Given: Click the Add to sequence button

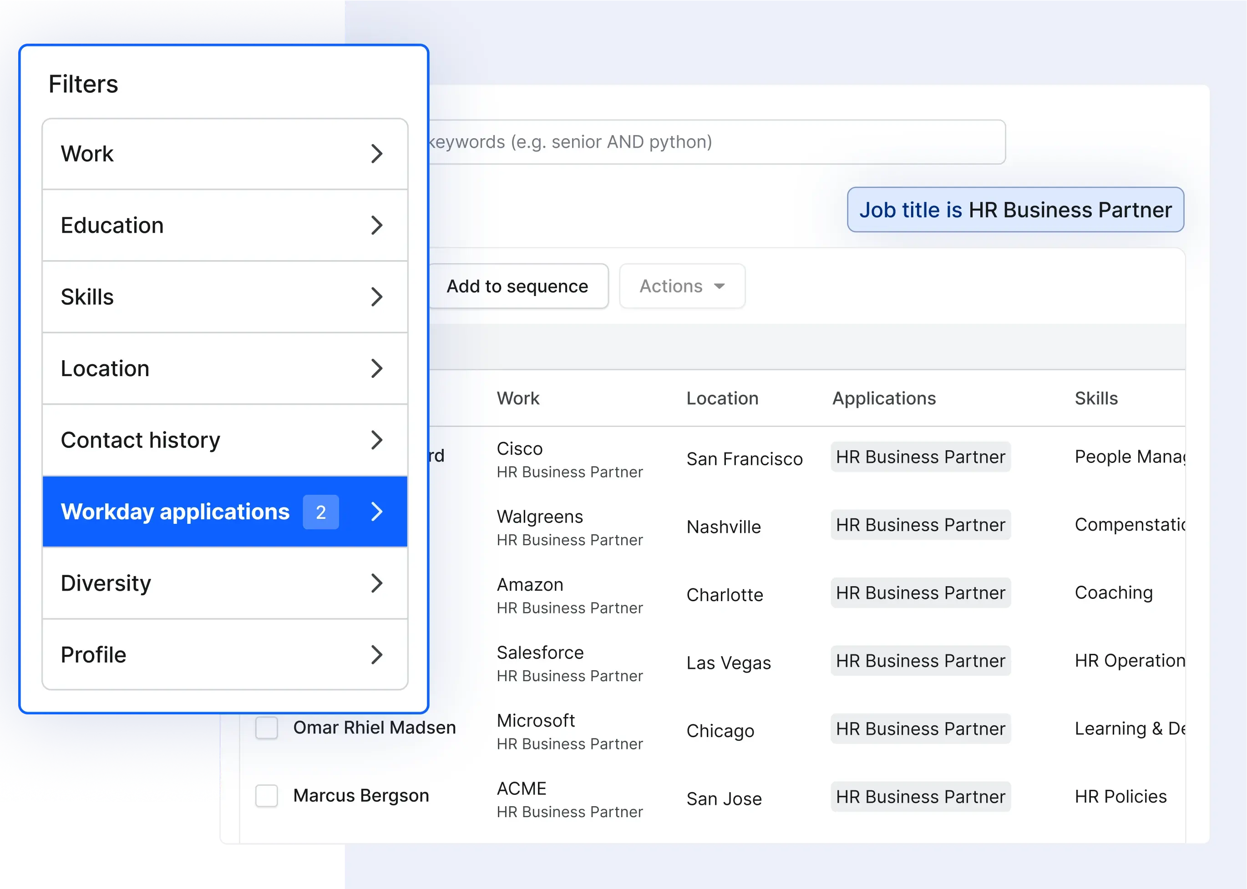Looking at the screenshot, I should [x=518, y=286].
